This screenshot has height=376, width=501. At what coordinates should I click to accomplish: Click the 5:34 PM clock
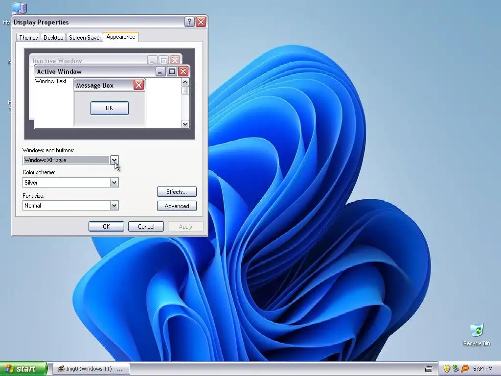pos(483,369)
